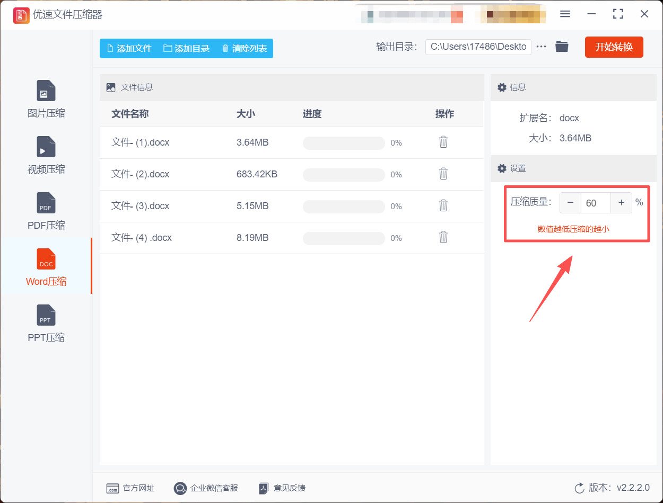This screenshot has width=663, height=503.
Task: Toggle fullscreen for the window
Action: [x=618, y=14]
